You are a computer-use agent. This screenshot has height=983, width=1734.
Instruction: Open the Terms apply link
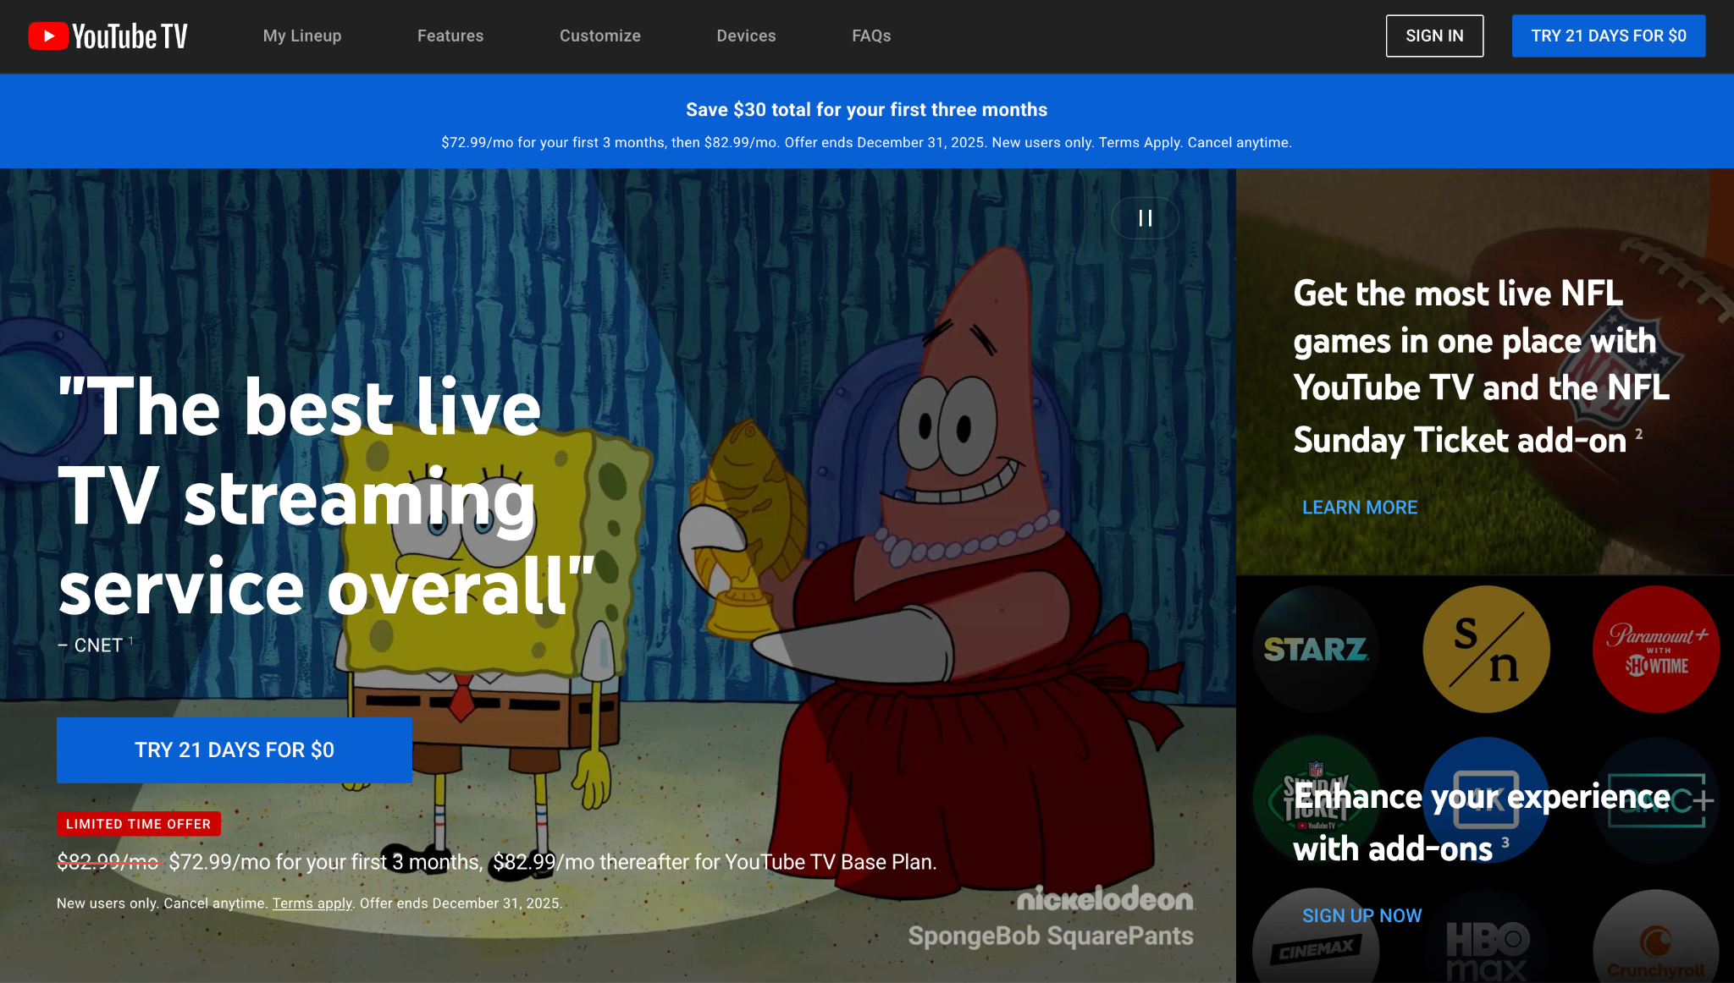pyautogui.click(x=311, y=903)
